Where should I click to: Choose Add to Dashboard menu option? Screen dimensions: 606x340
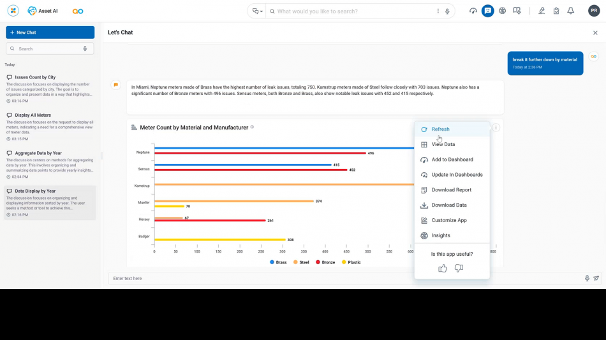click(x=452, y=159)
